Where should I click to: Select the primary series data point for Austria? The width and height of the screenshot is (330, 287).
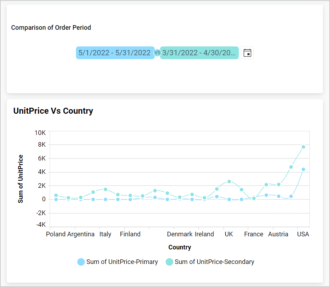pyautogui.click(x=279, y=196)
